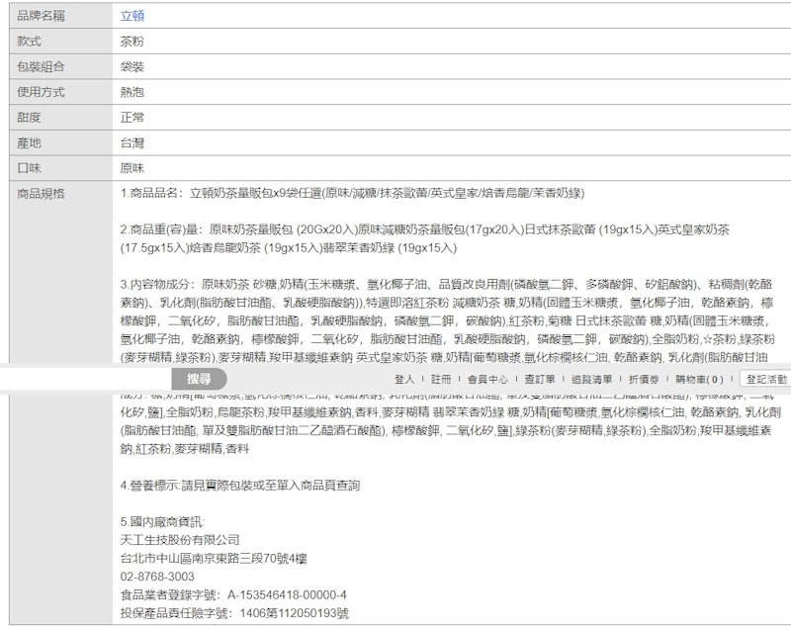Click the 茶粉 value in 款式 row
The width and height of the screenshot is (791, 630).
click(132, 42)
